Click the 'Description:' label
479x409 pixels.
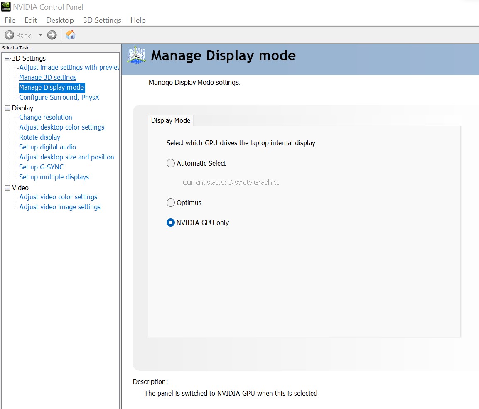pos(150,382)
